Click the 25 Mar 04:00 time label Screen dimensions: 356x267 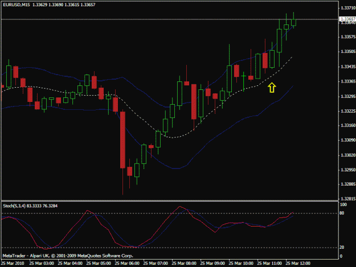[x=70, y=263]
